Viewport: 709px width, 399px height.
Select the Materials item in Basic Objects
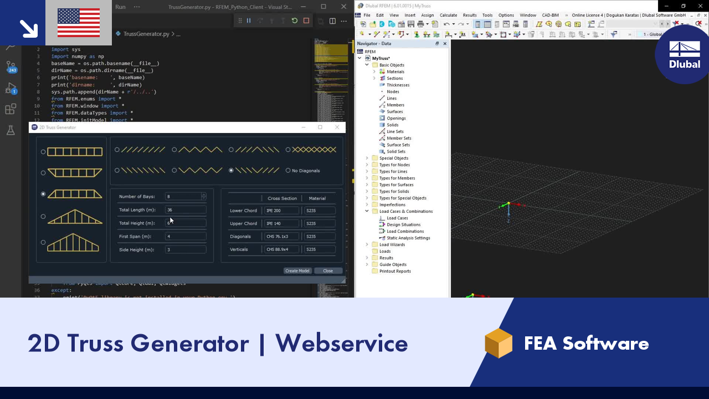point(395,71)
